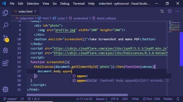Click the cube icon of append suggestion
Screen dimensions: 183x102
(x=74, y=76)
